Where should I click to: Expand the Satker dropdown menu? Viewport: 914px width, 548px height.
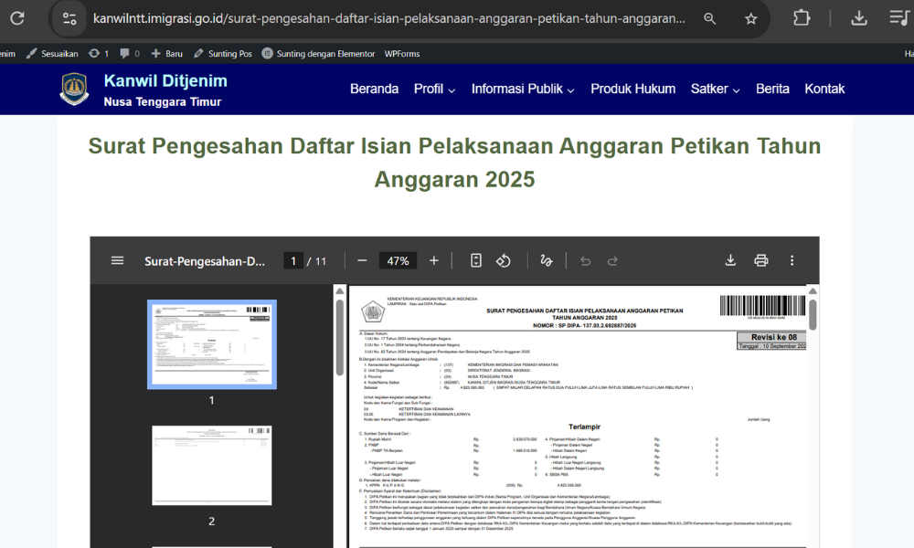click(x=716, y=90)
